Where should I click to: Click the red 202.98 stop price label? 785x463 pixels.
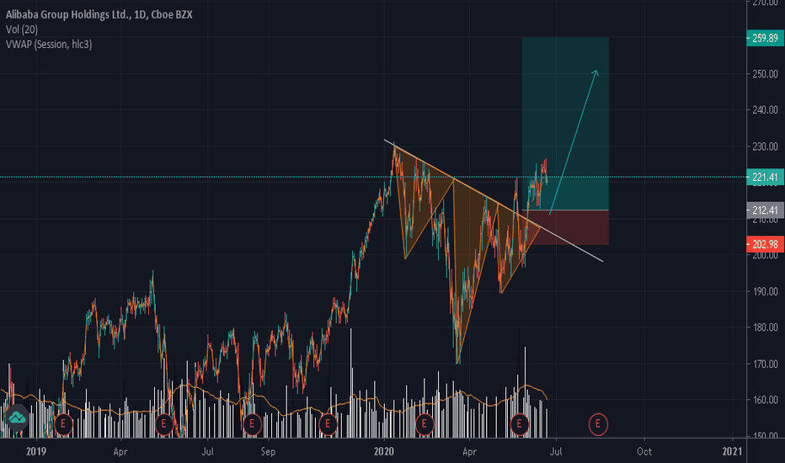point(765,244)
